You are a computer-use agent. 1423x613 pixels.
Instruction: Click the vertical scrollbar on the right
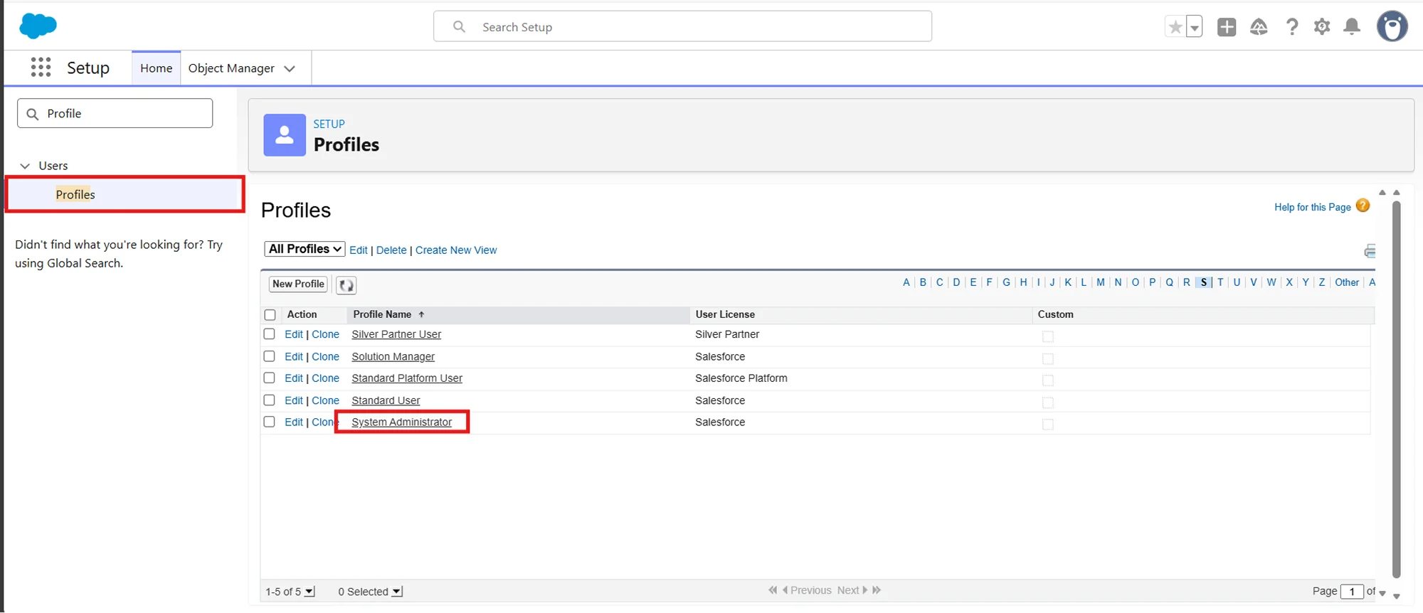(1396, 390)
